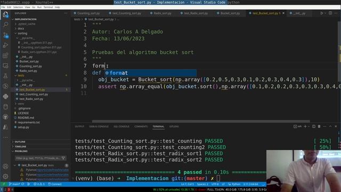This screenshot has height=192, width=341.
Task: Open the Remote Explorer view
Action: pos(5,66)
